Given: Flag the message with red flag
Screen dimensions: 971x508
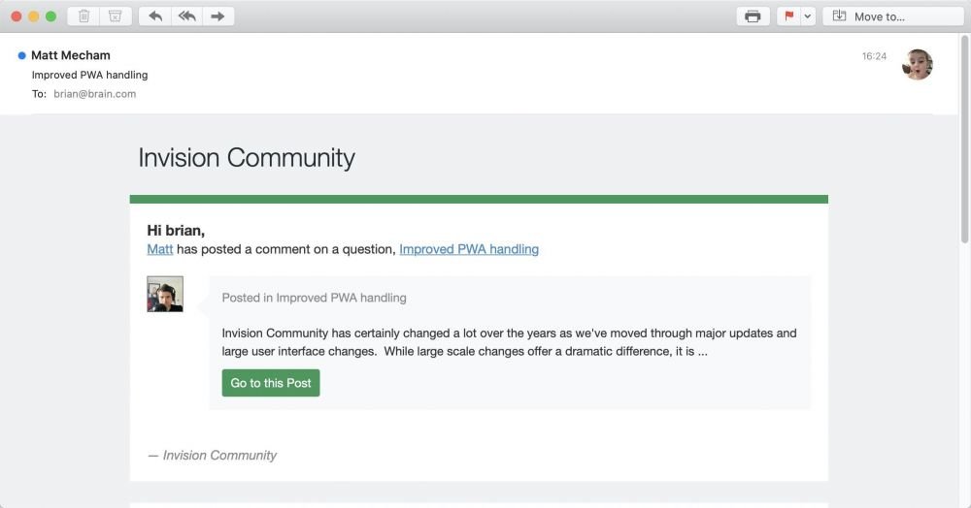Looking at the screenshot, I should click(x=788, y=16).
